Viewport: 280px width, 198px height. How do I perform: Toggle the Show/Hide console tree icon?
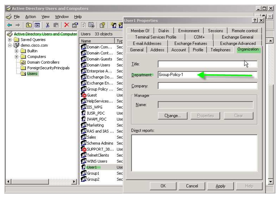click(x=37, y=25)
